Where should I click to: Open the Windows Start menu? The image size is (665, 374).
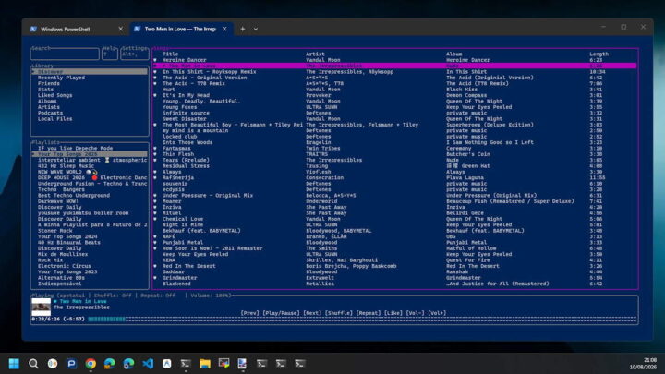(14, 364)
